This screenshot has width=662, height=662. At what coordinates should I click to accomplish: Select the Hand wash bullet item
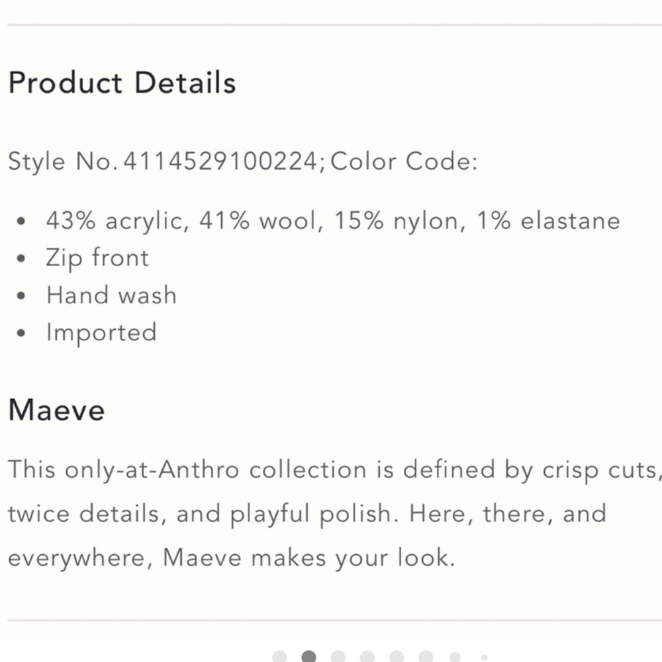tap(111, 295)
